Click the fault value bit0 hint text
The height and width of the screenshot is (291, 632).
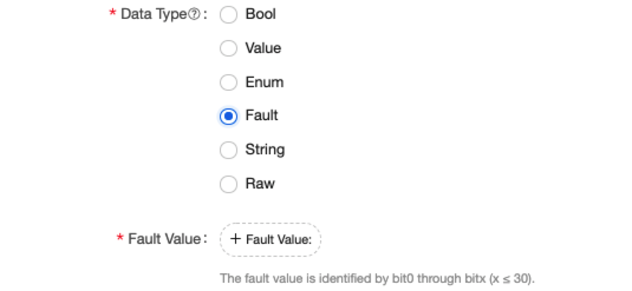(x=376, y=277)
